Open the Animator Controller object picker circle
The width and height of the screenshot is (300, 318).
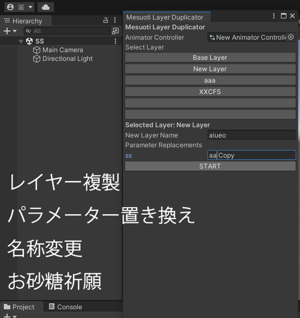(x=291, y=37)
